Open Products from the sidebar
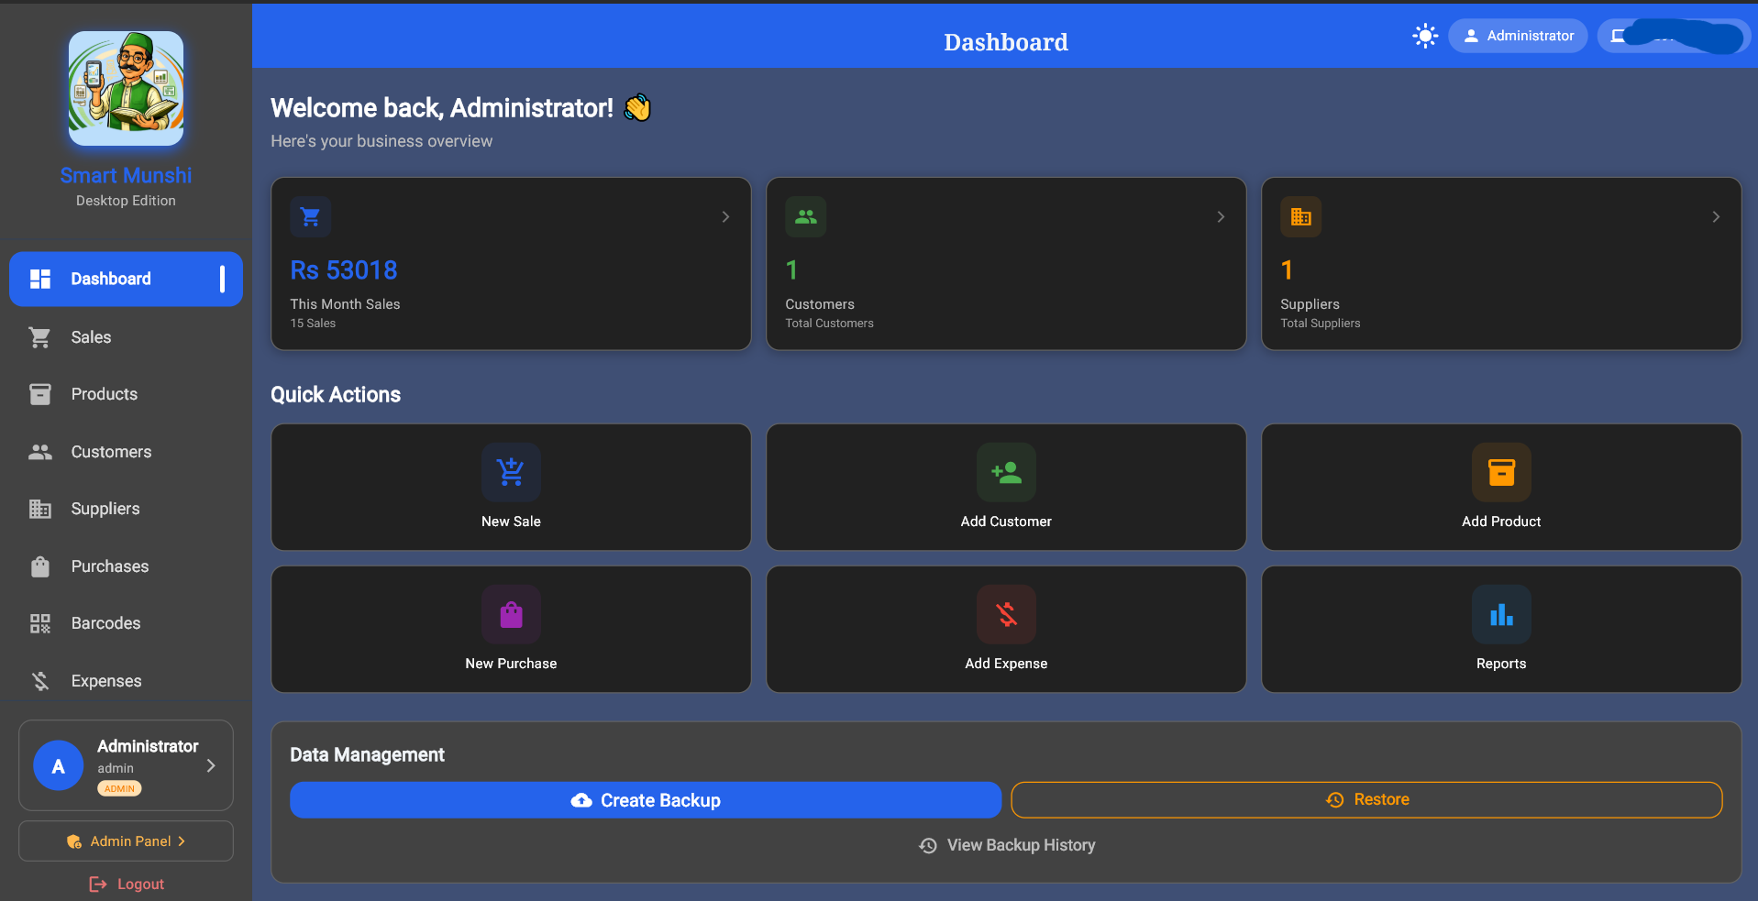 point(126,394)
